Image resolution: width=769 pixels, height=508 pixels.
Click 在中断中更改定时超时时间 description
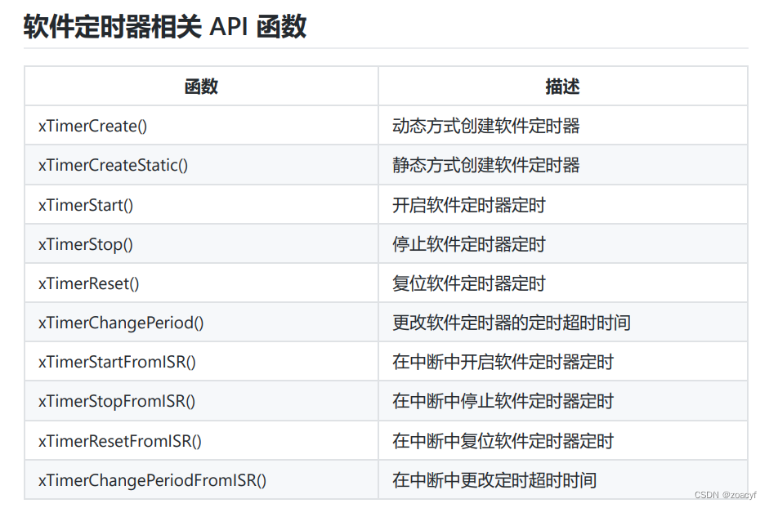click(494, 480)
